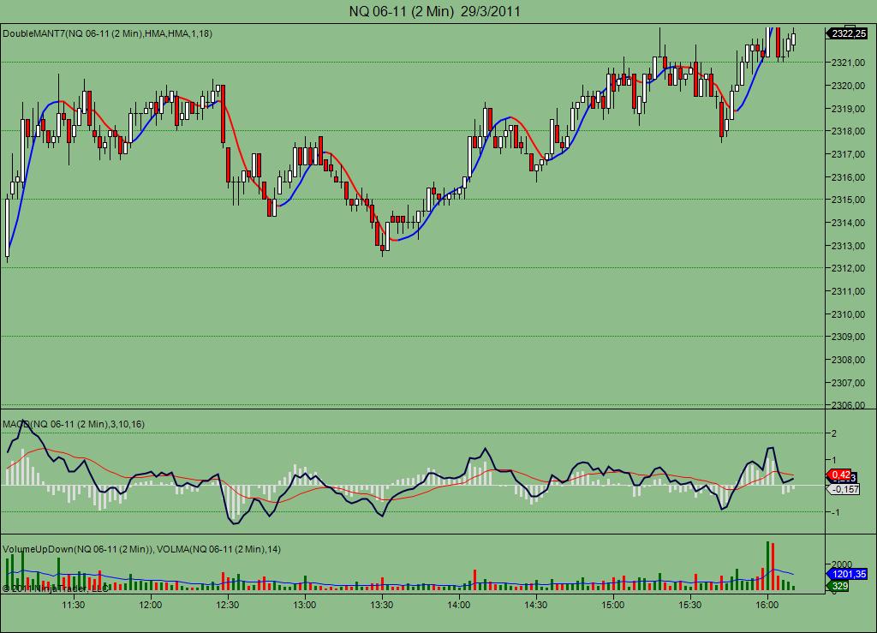Viewport: 877px width, 633px height.
Task: Click the chart title NQ 06-11 (2 Min)
Action: [x=401, y=11]
